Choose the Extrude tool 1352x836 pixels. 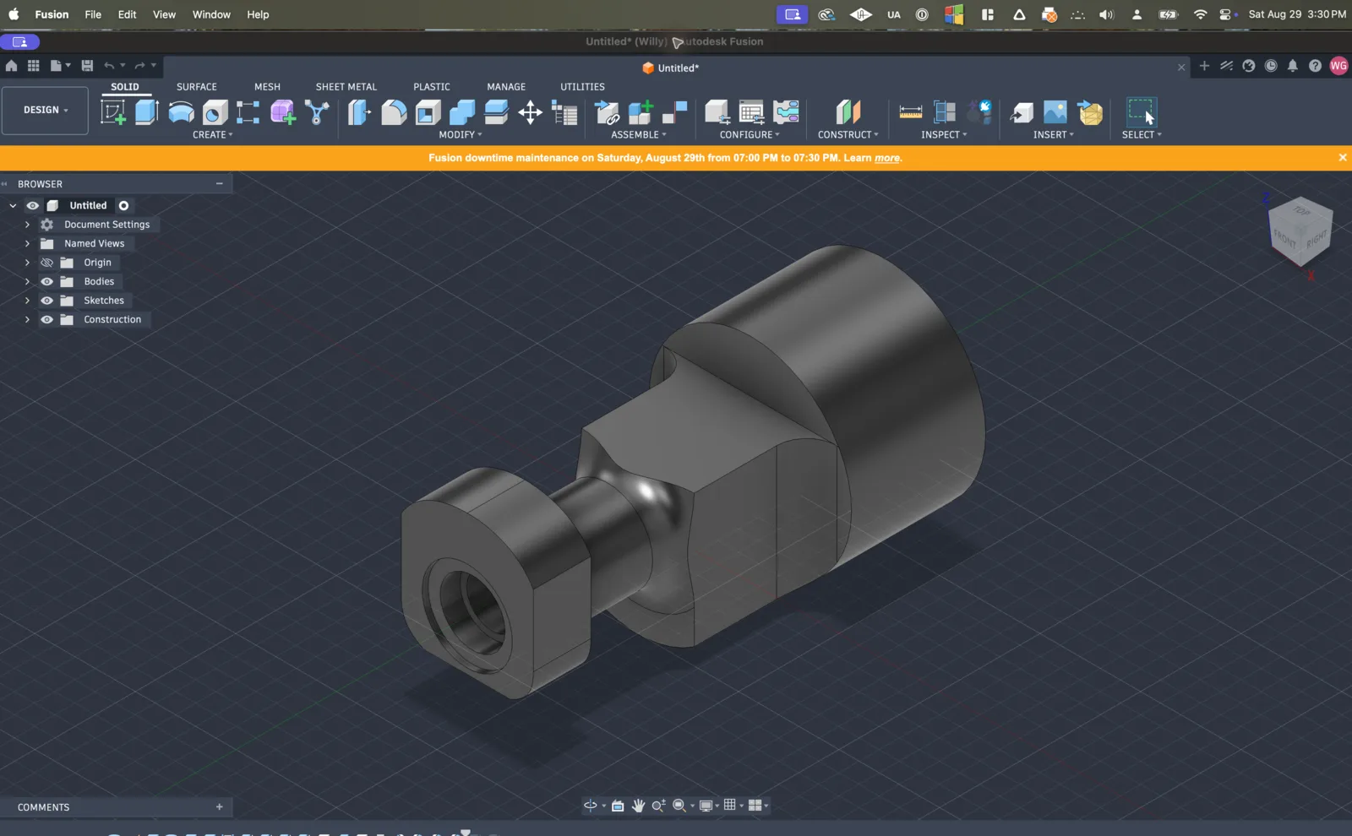point(147,111)
